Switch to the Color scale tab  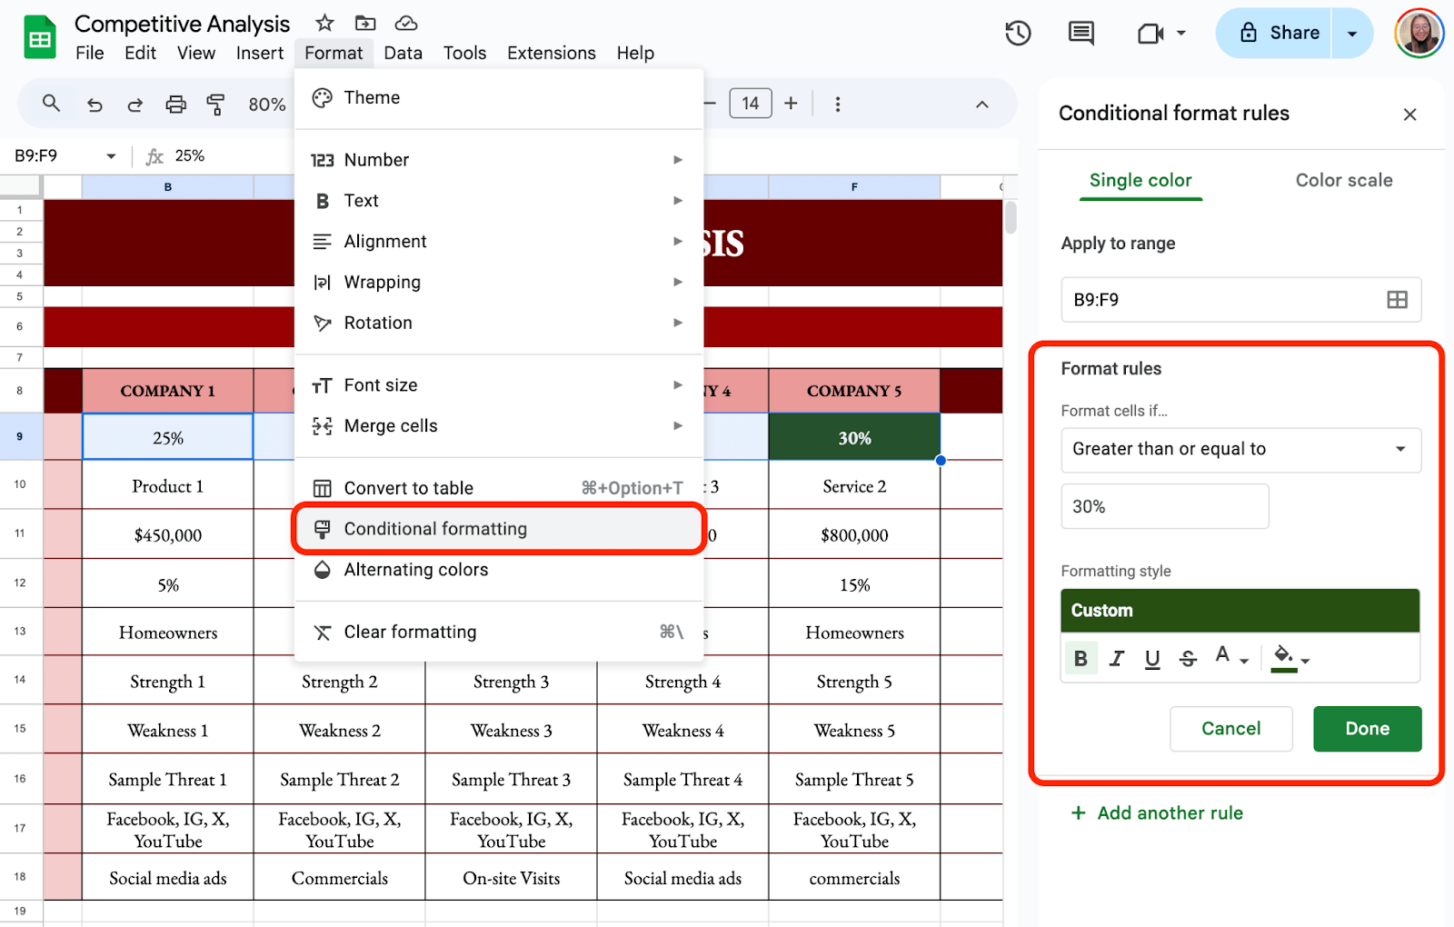click(x=1343, y=180)
